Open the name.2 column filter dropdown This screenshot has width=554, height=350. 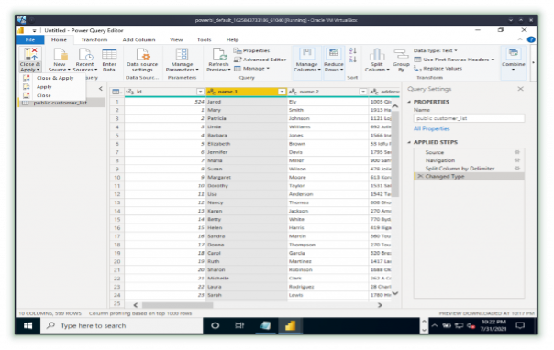[363, 92]
